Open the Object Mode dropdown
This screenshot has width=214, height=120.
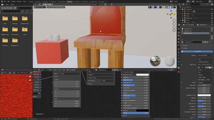(x=40, y=7)
